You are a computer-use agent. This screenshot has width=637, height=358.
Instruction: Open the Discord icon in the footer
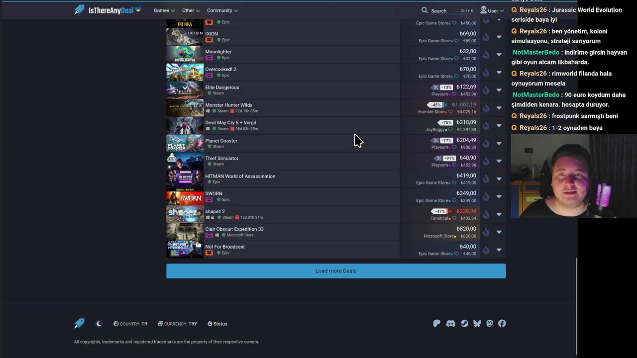450,324
